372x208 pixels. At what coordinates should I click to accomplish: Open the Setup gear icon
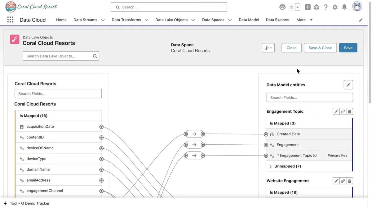coord(335,7)
